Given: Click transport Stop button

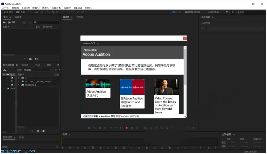Looking at the screenshot, I should 89,128.
